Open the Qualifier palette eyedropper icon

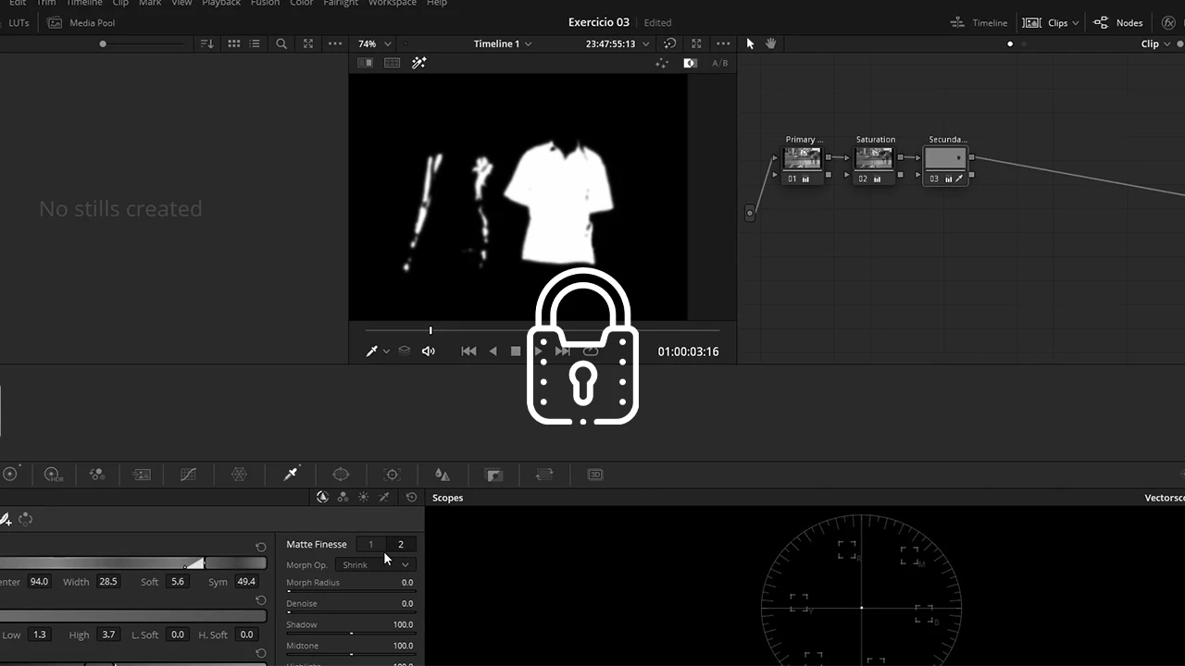(x=291, y=474)
